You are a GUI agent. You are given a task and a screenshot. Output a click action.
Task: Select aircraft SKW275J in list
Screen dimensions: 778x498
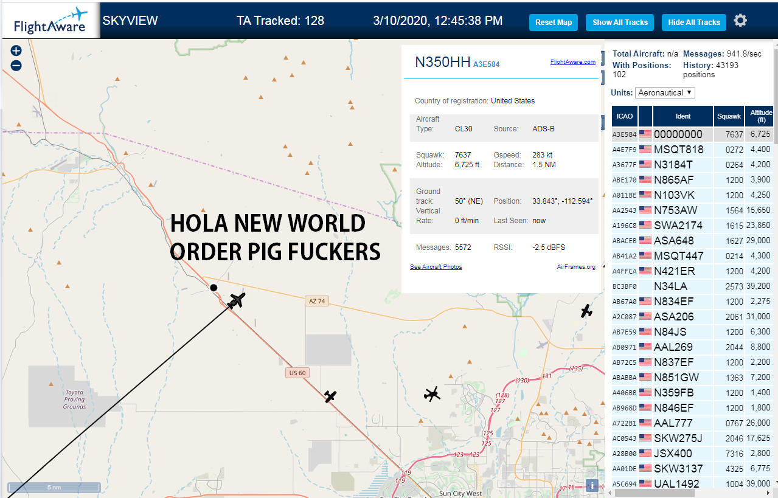pos(692,438)
